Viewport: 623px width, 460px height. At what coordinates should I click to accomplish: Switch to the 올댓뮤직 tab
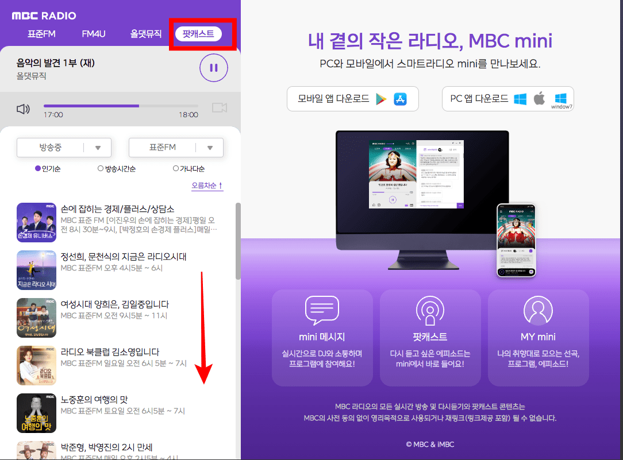[x=146, y=34]
